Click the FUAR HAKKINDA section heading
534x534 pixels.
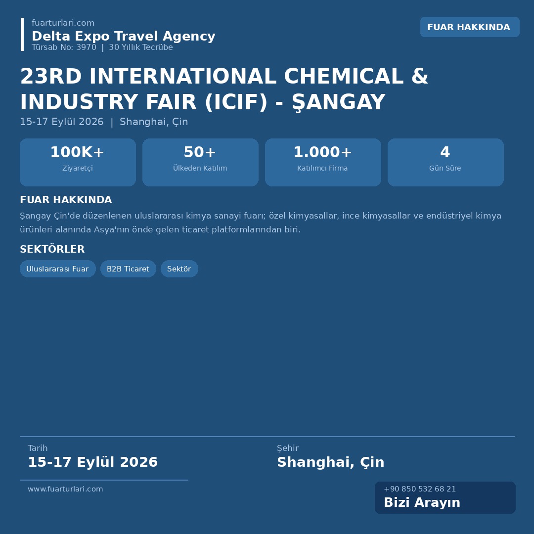(x=66, y=200)
